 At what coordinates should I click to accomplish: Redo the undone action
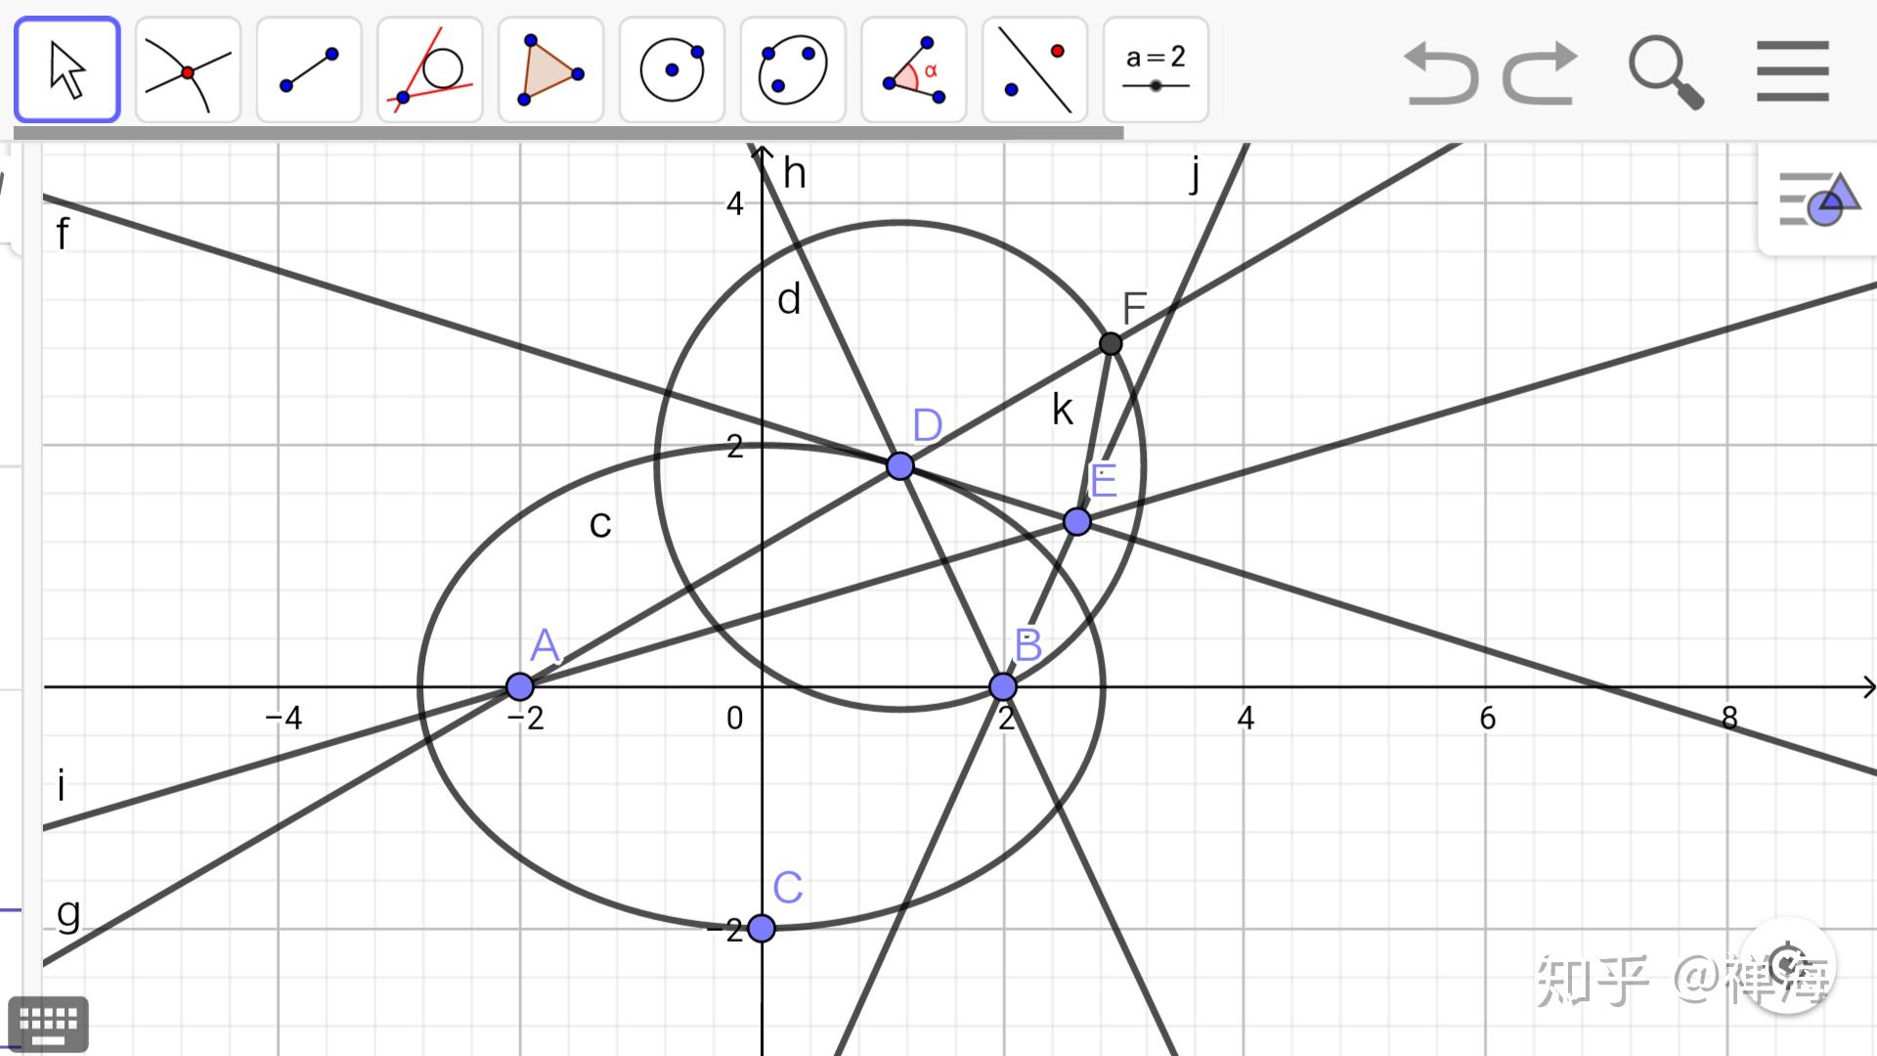point(1541,73)
